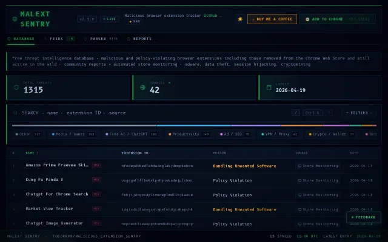
Task: Open the Chatgpt Image Generator row
Action: pyautogui.click(x=194, y=223)
